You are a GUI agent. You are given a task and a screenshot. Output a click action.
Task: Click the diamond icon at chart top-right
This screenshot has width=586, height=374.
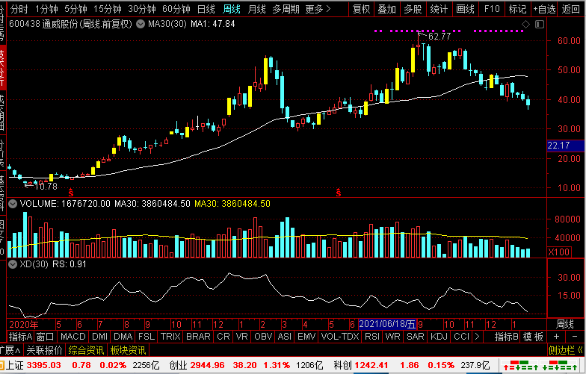[527, 25]
